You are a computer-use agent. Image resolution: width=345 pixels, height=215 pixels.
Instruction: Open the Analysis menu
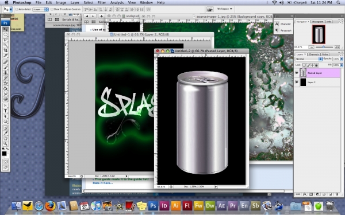coord(117,3)
